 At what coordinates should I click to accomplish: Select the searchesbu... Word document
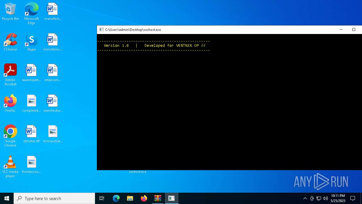coord(53,104)
